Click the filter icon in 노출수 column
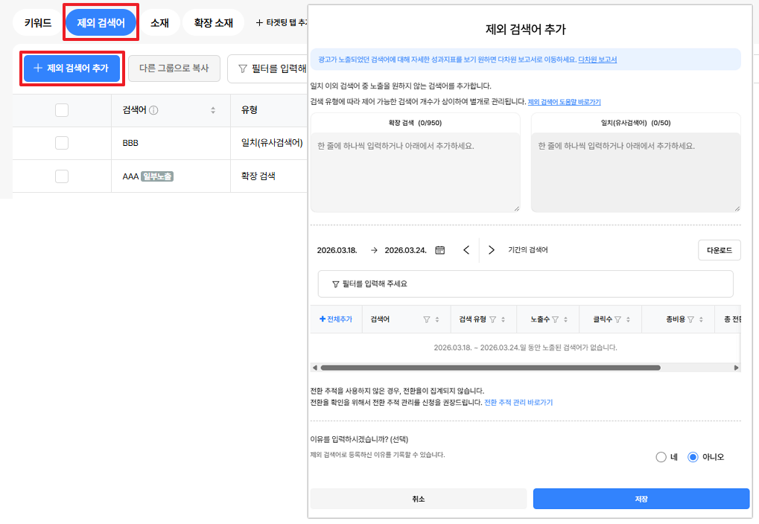The width and height of the screenshot is (759, 524). [555, 319]
